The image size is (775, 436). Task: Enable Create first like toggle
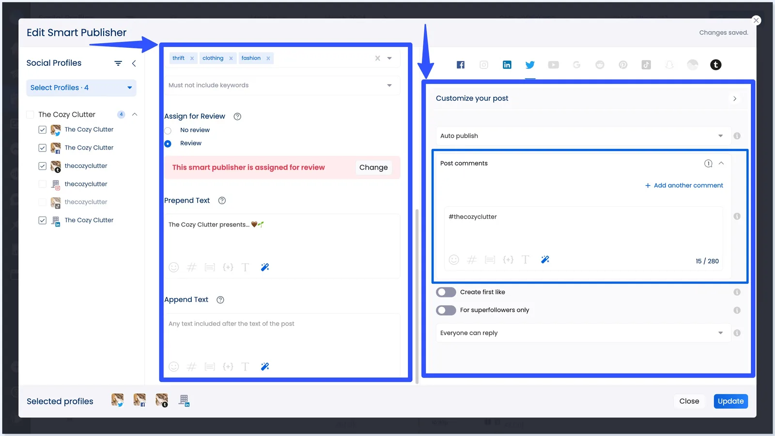(446, 292)
